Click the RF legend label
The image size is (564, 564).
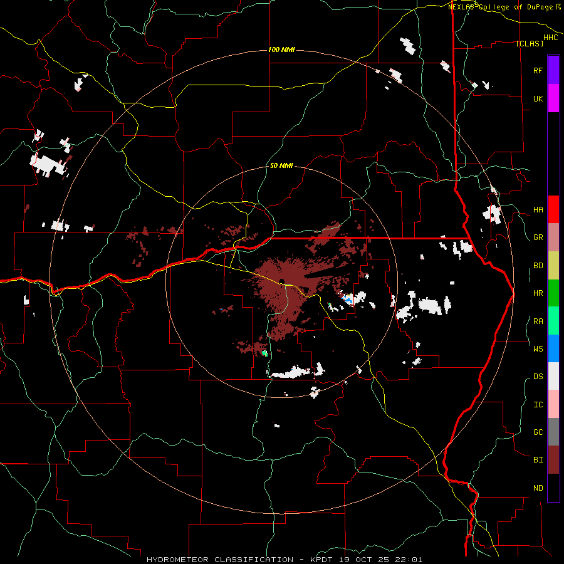point(538,70)
